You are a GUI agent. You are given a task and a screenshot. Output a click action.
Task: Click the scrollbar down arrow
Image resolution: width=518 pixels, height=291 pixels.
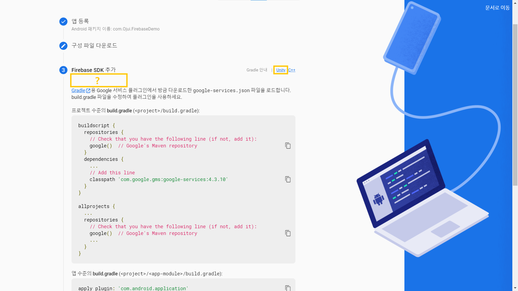515,288
